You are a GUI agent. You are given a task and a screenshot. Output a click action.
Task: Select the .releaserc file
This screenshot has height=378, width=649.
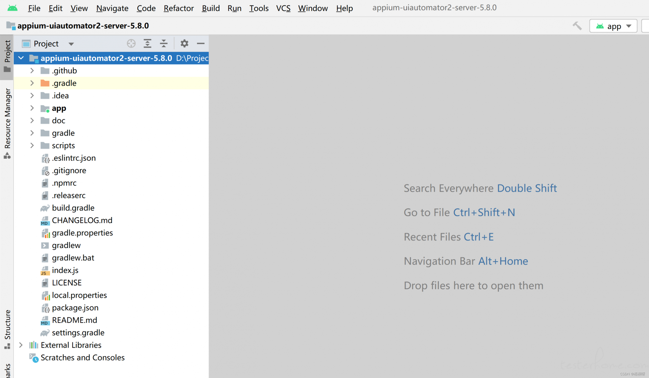[112, 195]
